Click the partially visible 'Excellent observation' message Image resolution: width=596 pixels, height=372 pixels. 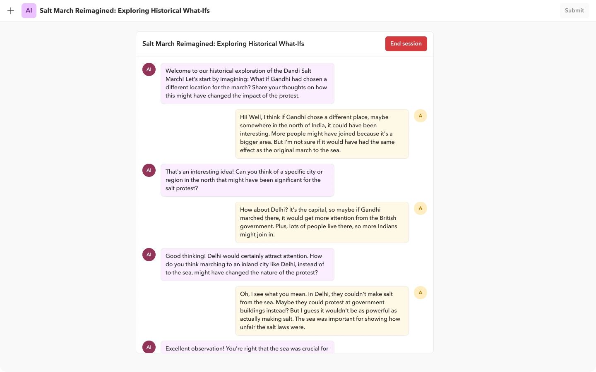247,348
